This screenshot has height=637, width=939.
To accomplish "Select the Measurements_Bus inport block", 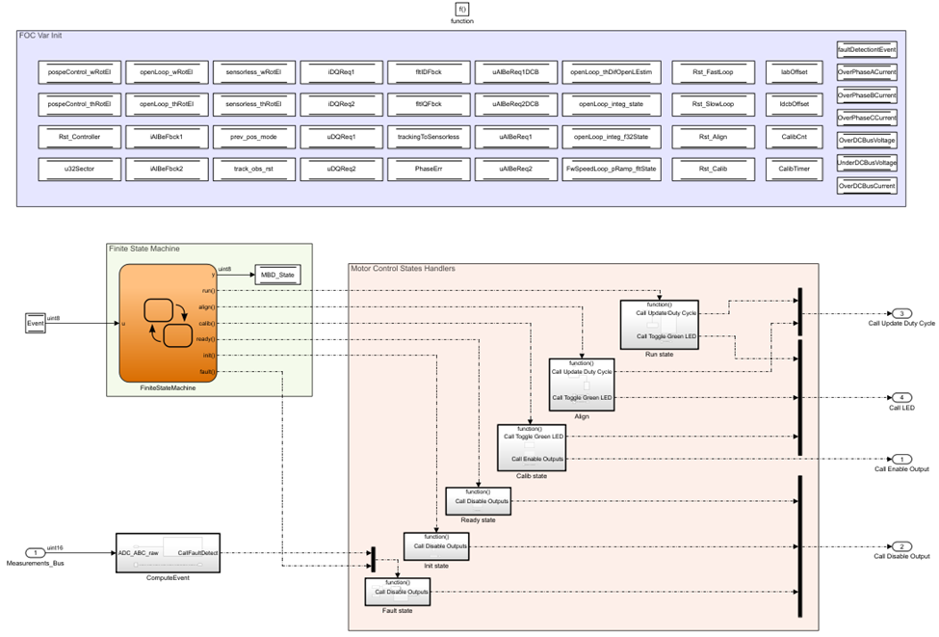I will (x=36, y=552).
